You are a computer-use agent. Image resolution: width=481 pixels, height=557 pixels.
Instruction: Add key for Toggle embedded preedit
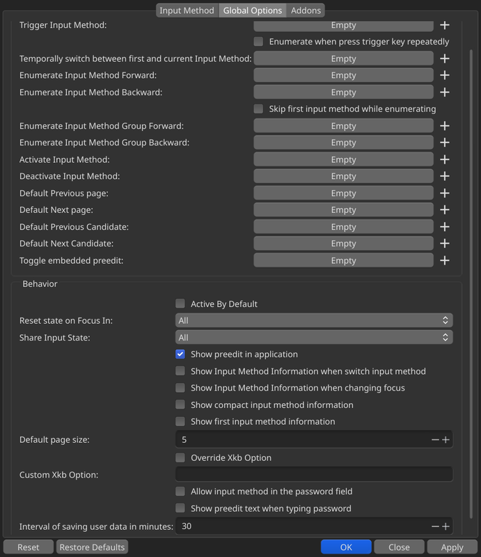pyautogui.click(x=445, y=260)
